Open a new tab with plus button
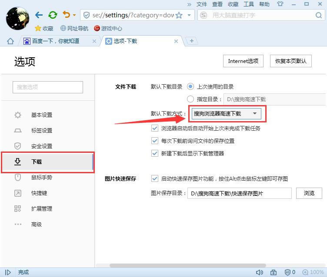327x277 pixels. (x=192, y=41)
